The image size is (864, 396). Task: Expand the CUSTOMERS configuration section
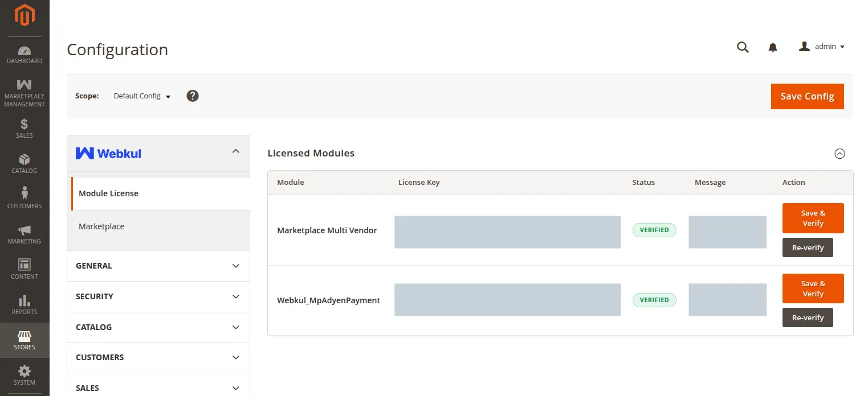click(x=158, y=357)
